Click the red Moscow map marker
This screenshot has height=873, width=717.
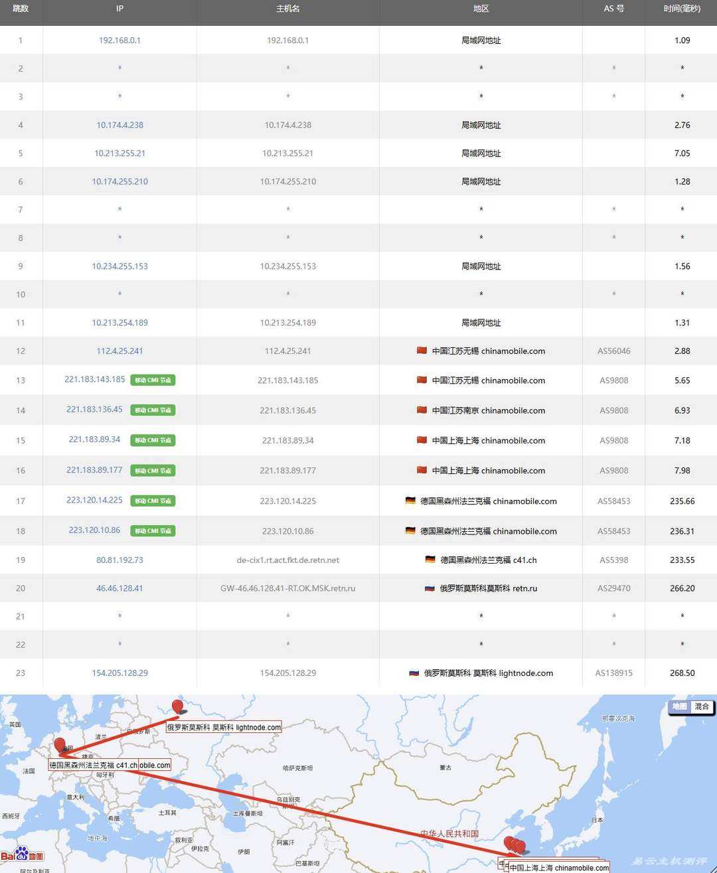(x=177, y=707)
